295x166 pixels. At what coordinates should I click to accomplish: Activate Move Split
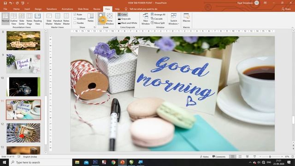[x=158, y=23]
